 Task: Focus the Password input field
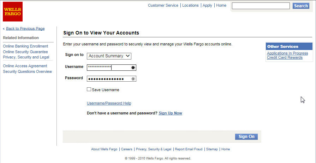coord(112,79)
